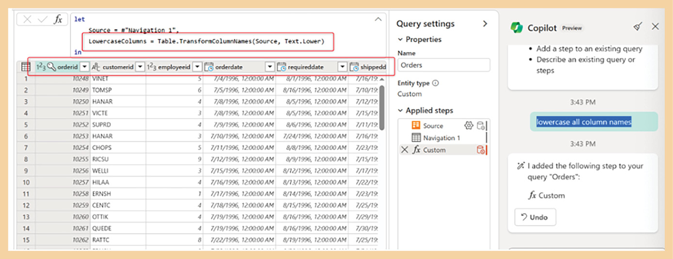Image resolution: width=673 pixels, height=259 pixels.
Task: Click the 10250 orderid cell
Action: [63, 102]
